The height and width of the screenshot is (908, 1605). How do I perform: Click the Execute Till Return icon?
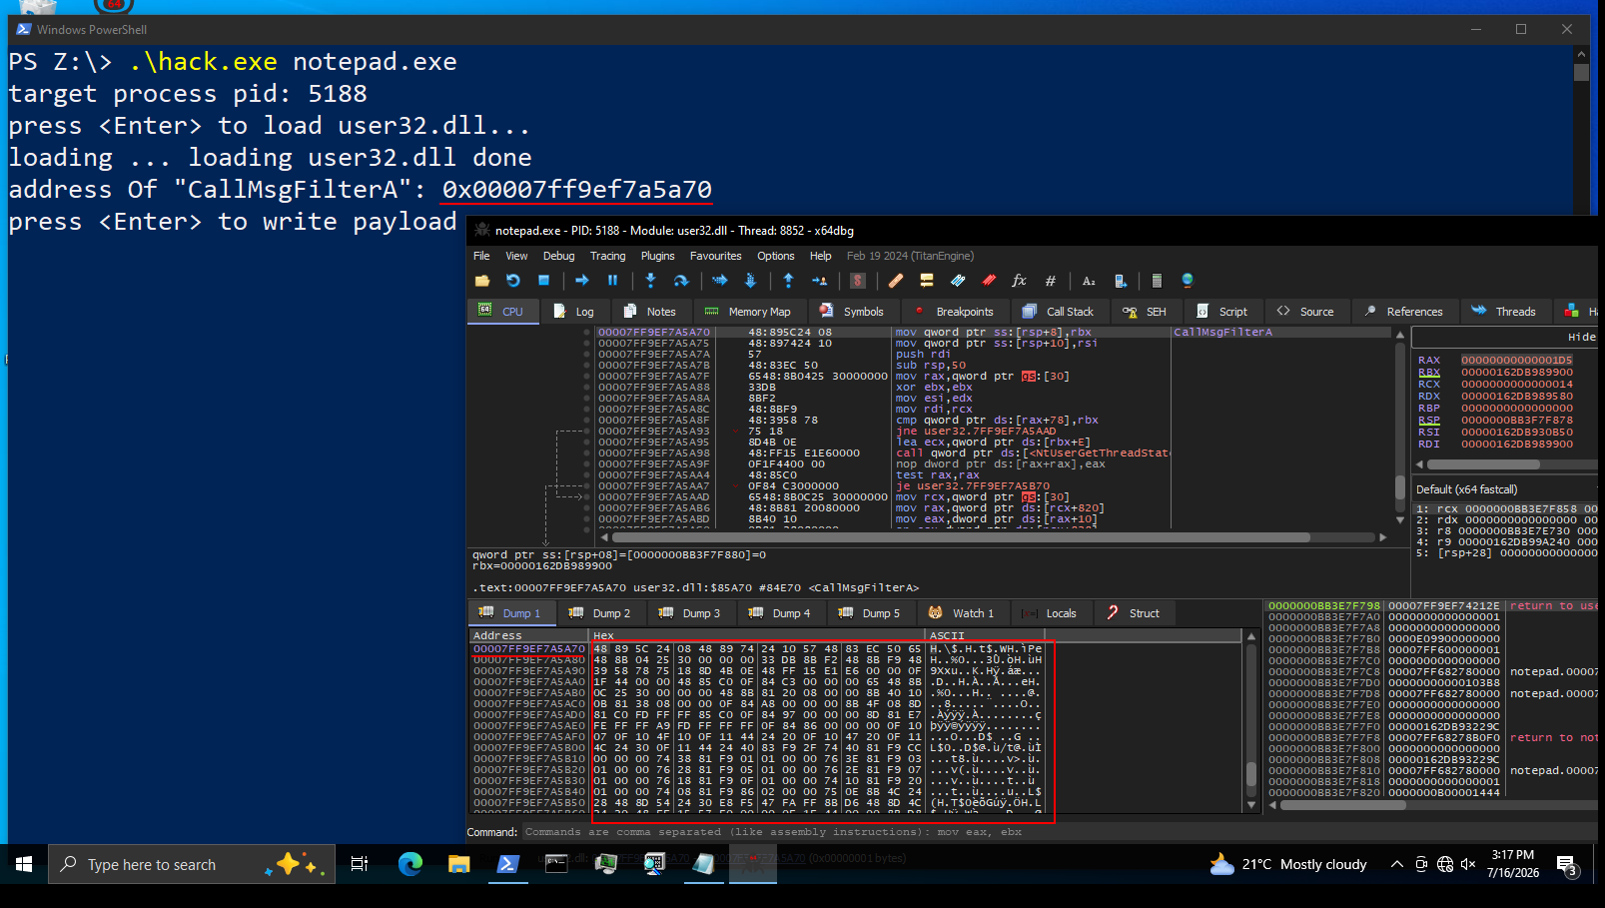click(788, 281)
